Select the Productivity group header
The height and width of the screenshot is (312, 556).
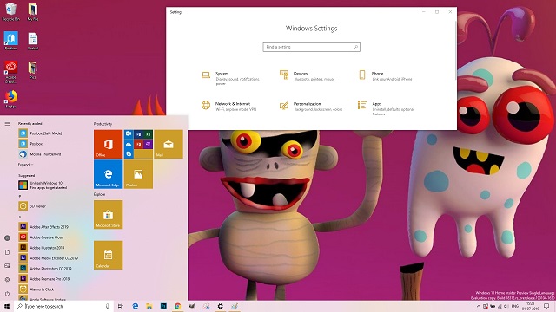103,124
